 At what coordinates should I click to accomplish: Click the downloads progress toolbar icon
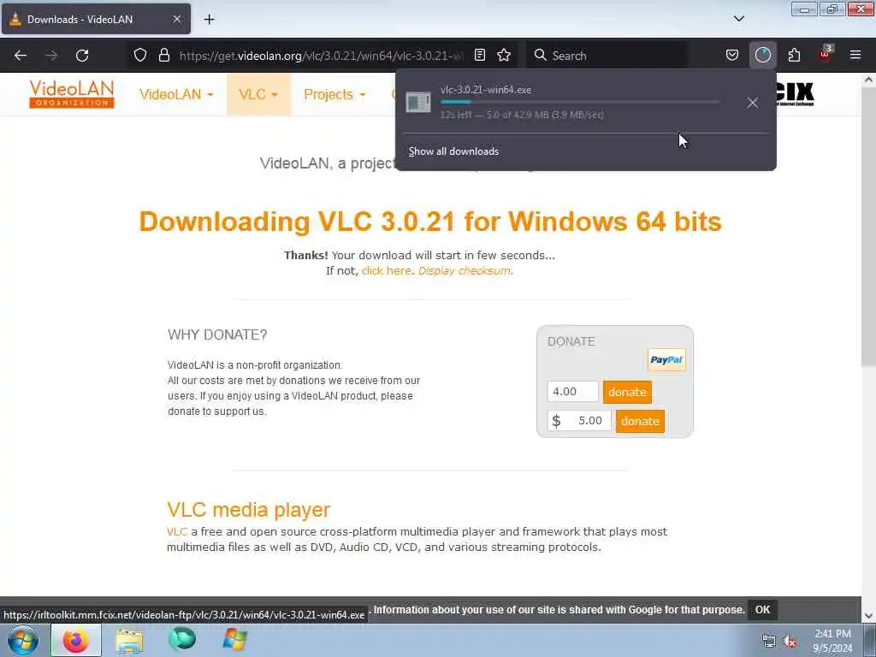pyautogui.click(x=762, y=55)
